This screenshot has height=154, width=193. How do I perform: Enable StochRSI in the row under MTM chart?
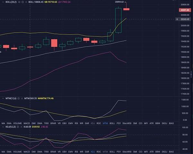tap(127, 123)
